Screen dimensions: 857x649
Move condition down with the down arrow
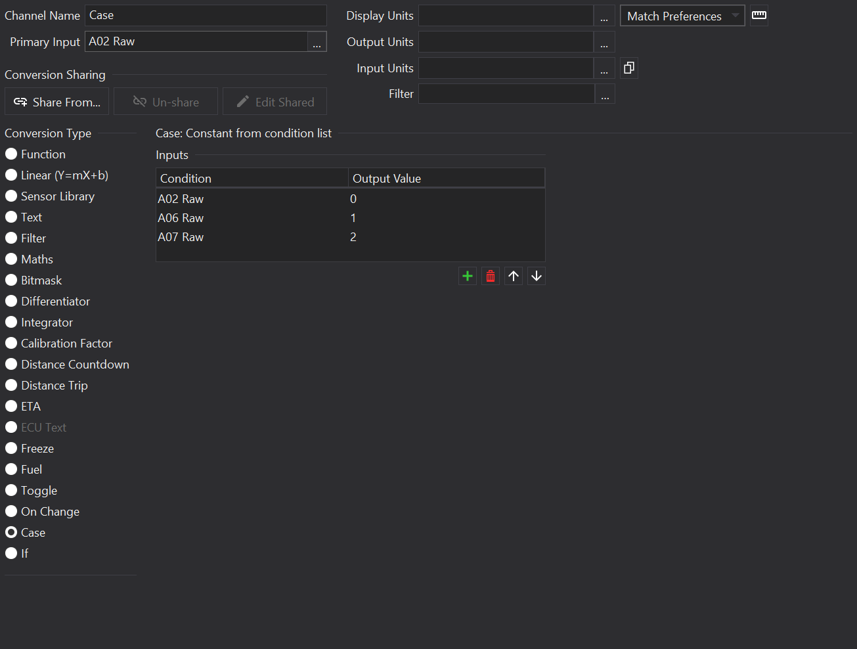(x=537, y=277)
